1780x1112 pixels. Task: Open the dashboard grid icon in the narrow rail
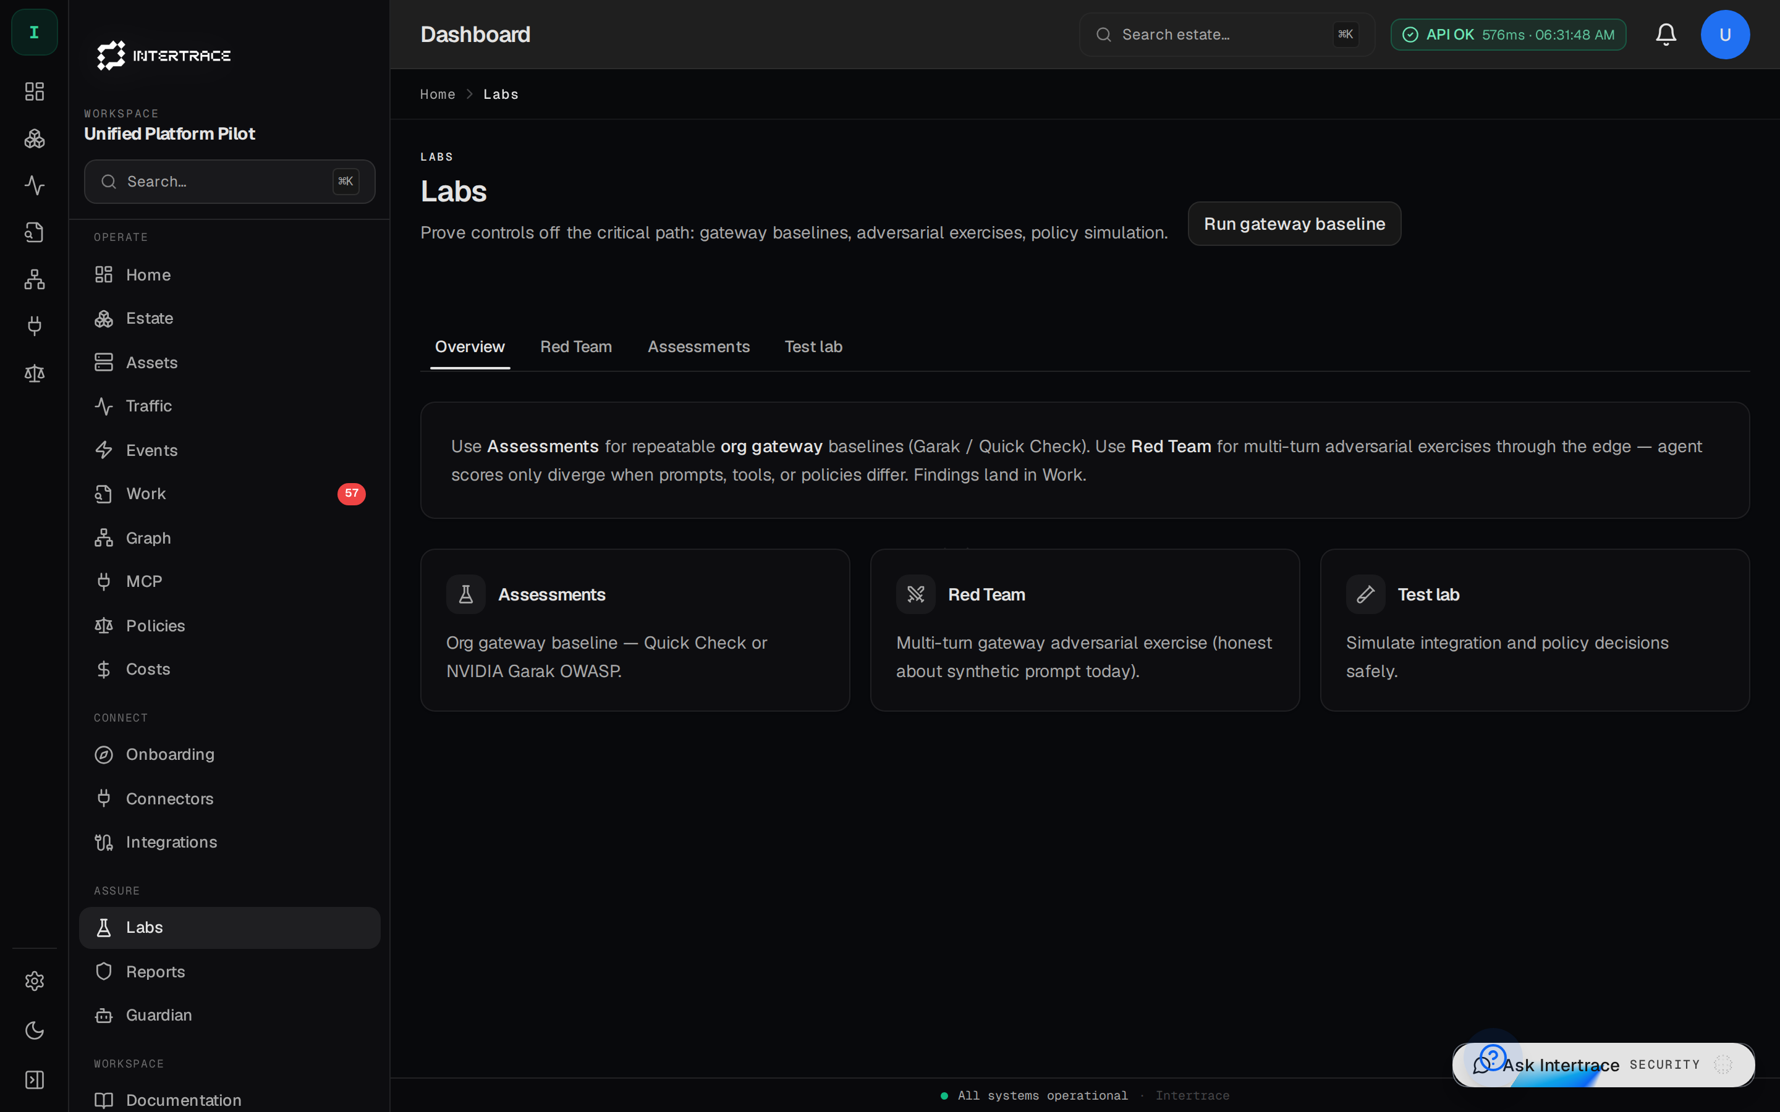[x=34, y=91]
